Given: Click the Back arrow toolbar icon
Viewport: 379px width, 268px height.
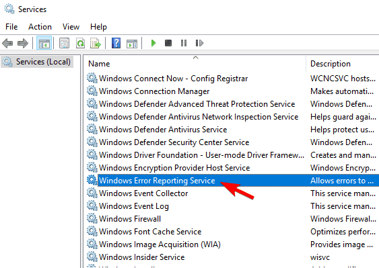Looking at the screenshot, I should (7, 43).
